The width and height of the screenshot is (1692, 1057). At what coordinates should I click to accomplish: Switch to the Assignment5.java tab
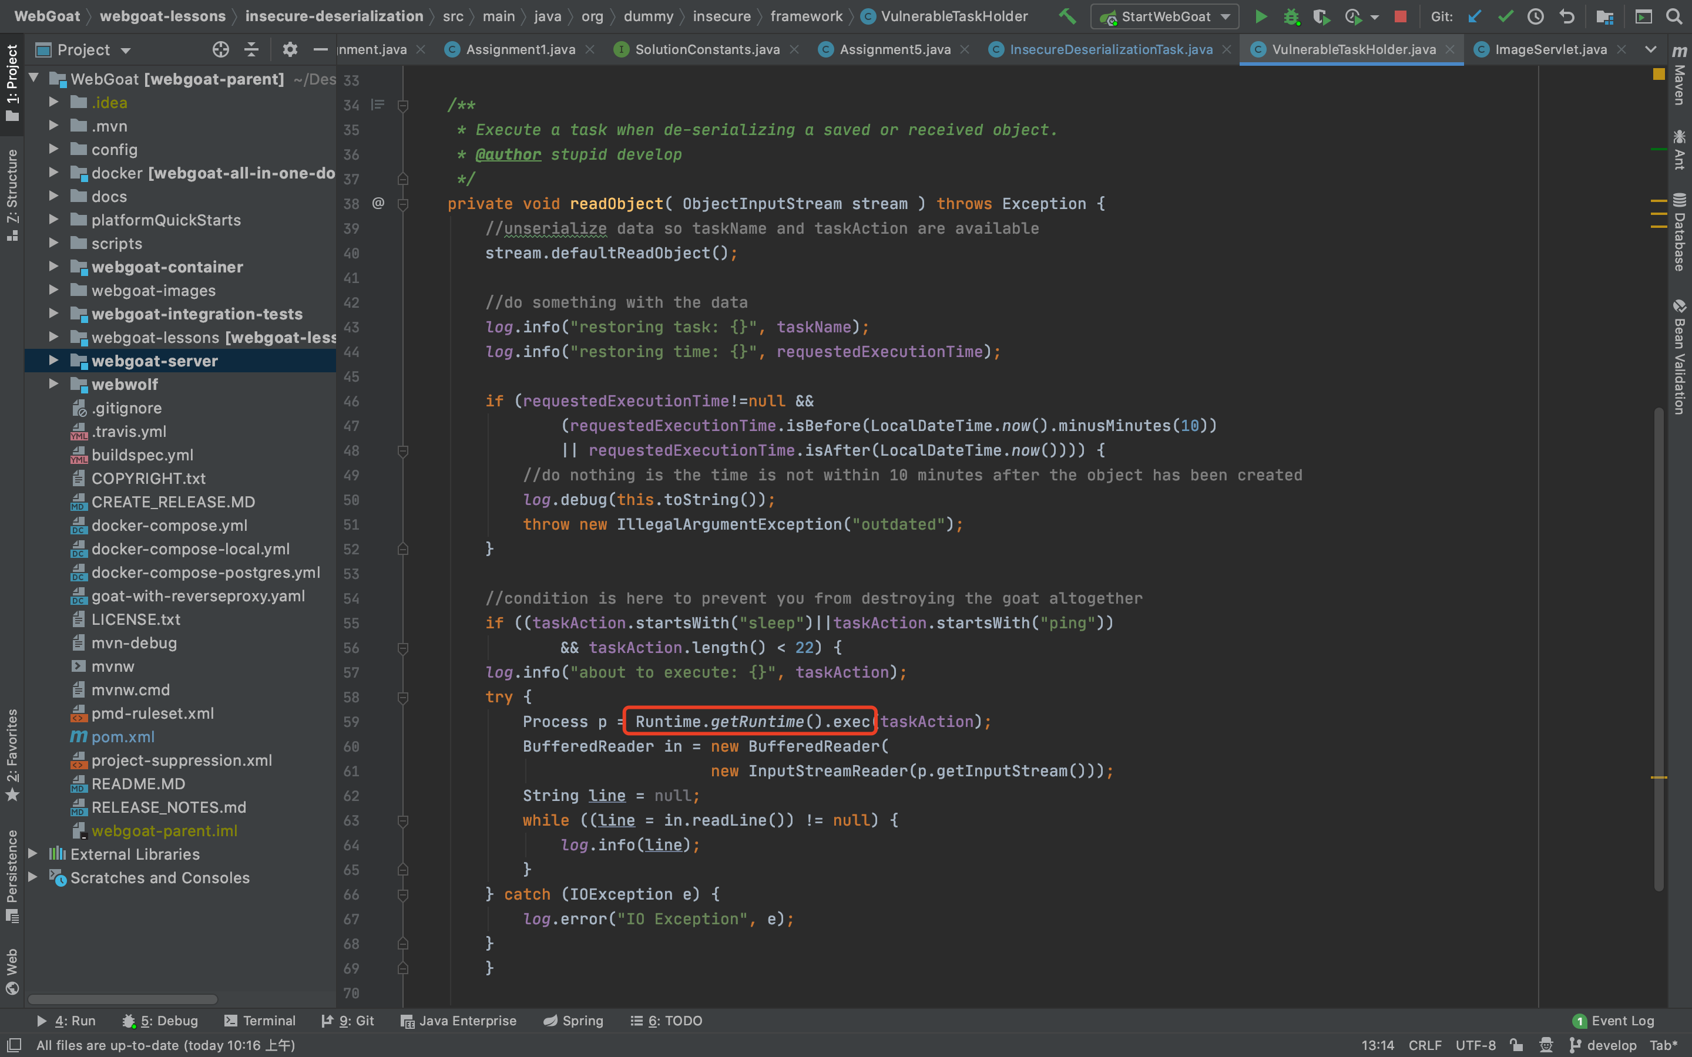coord(894,50)
